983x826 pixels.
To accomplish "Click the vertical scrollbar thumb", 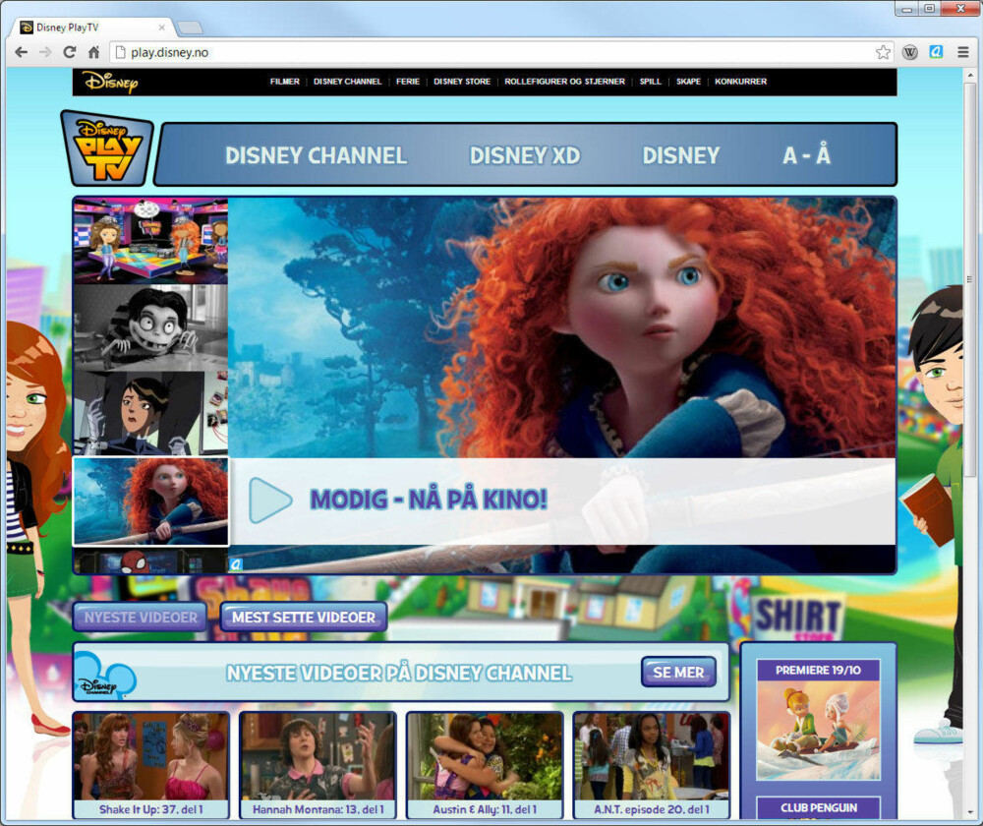I will 969,279.
